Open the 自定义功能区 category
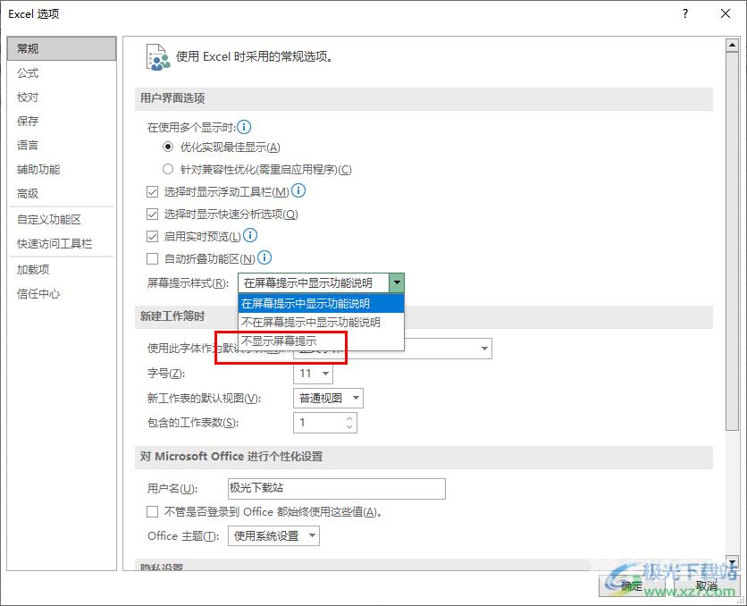 pyautogui.click(x=62, y=220)
